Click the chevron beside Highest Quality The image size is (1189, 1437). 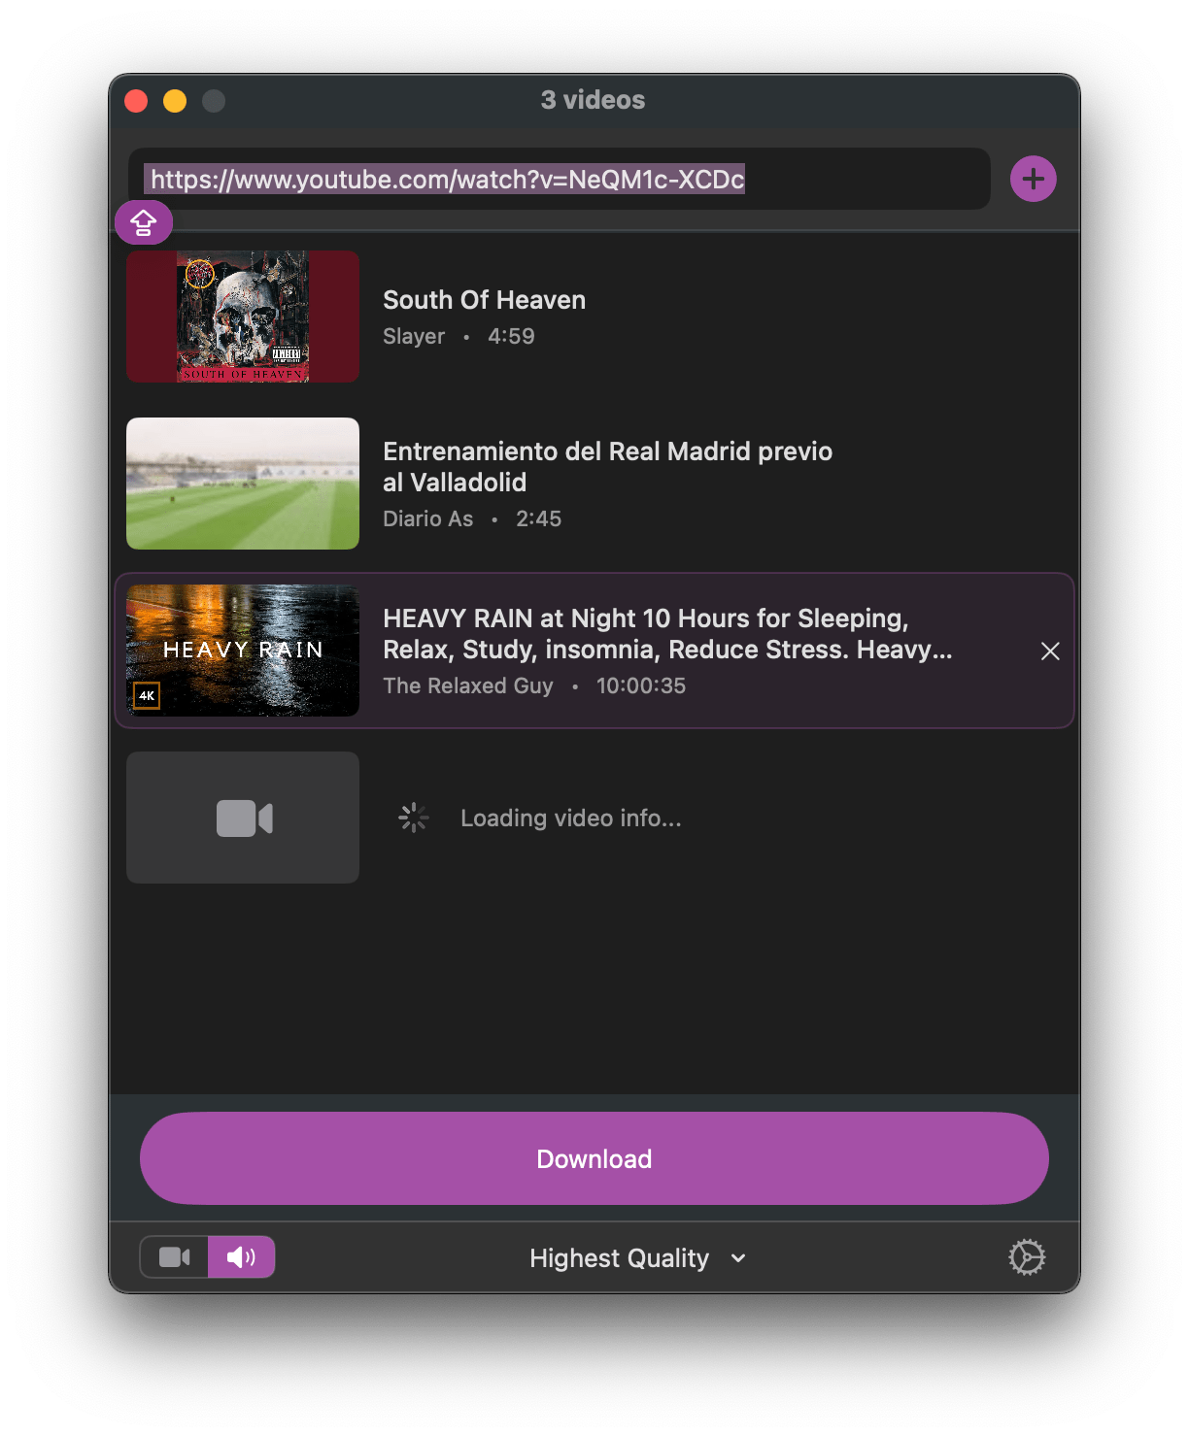[737, 1257]
